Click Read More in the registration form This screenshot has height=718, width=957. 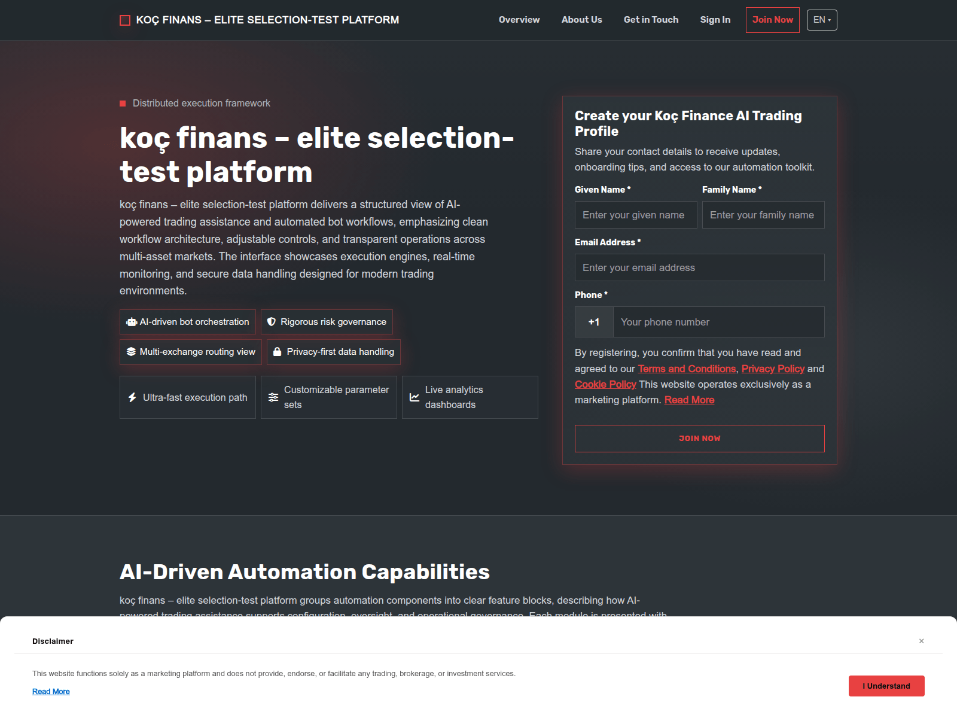click(x=689, y=400)
